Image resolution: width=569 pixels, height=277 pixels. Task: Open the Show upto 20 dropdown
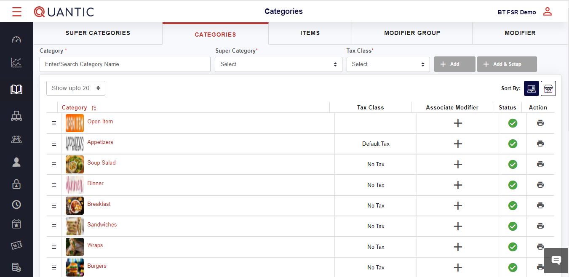[x=76, y=88]
